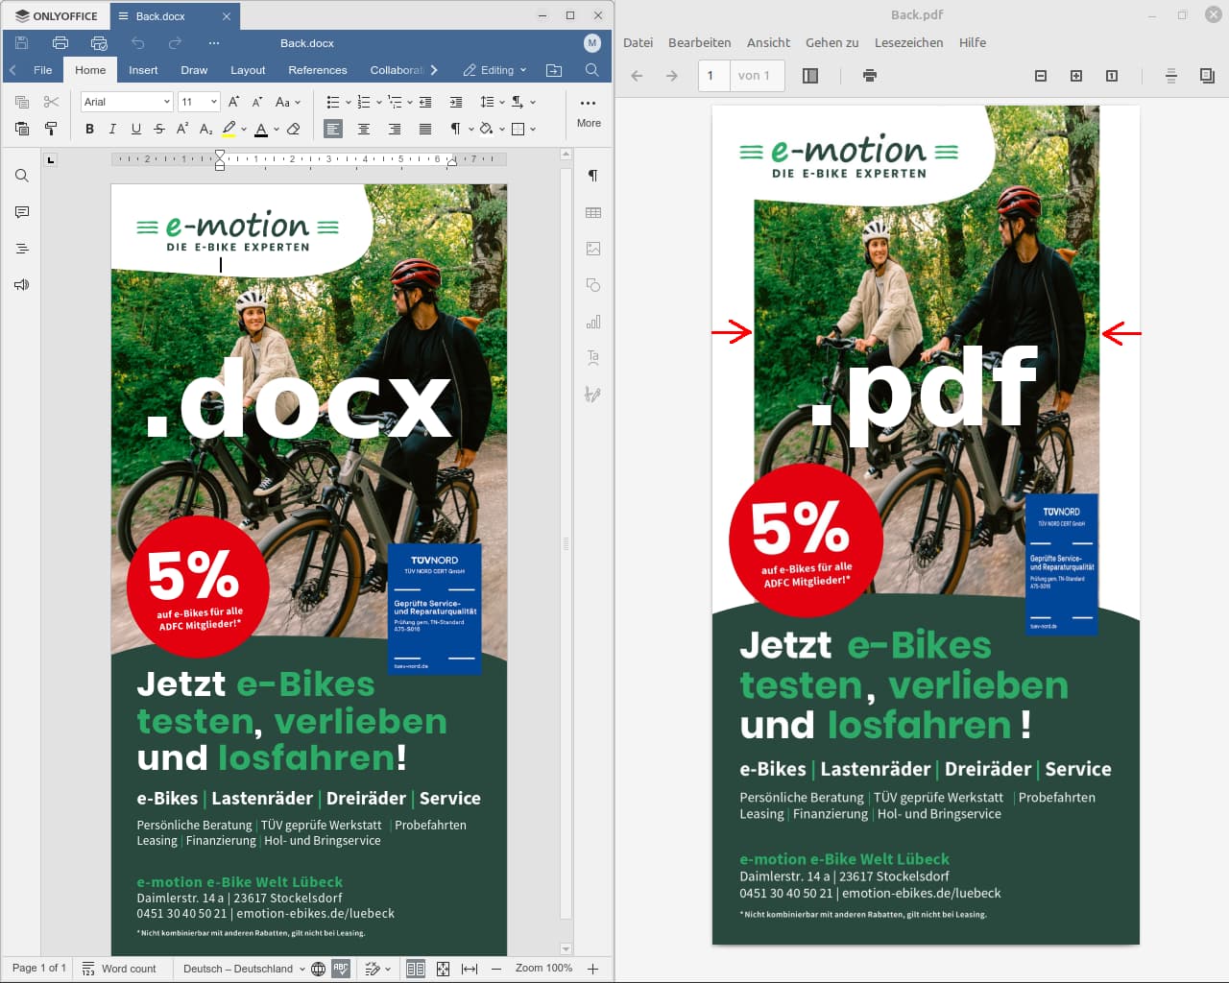Click the Fit to page icon
The image size is (1229, 983).
[443, 969]
